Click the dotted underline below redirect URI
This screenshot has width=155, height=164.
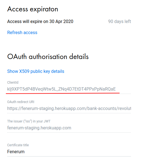click(69, 113)
